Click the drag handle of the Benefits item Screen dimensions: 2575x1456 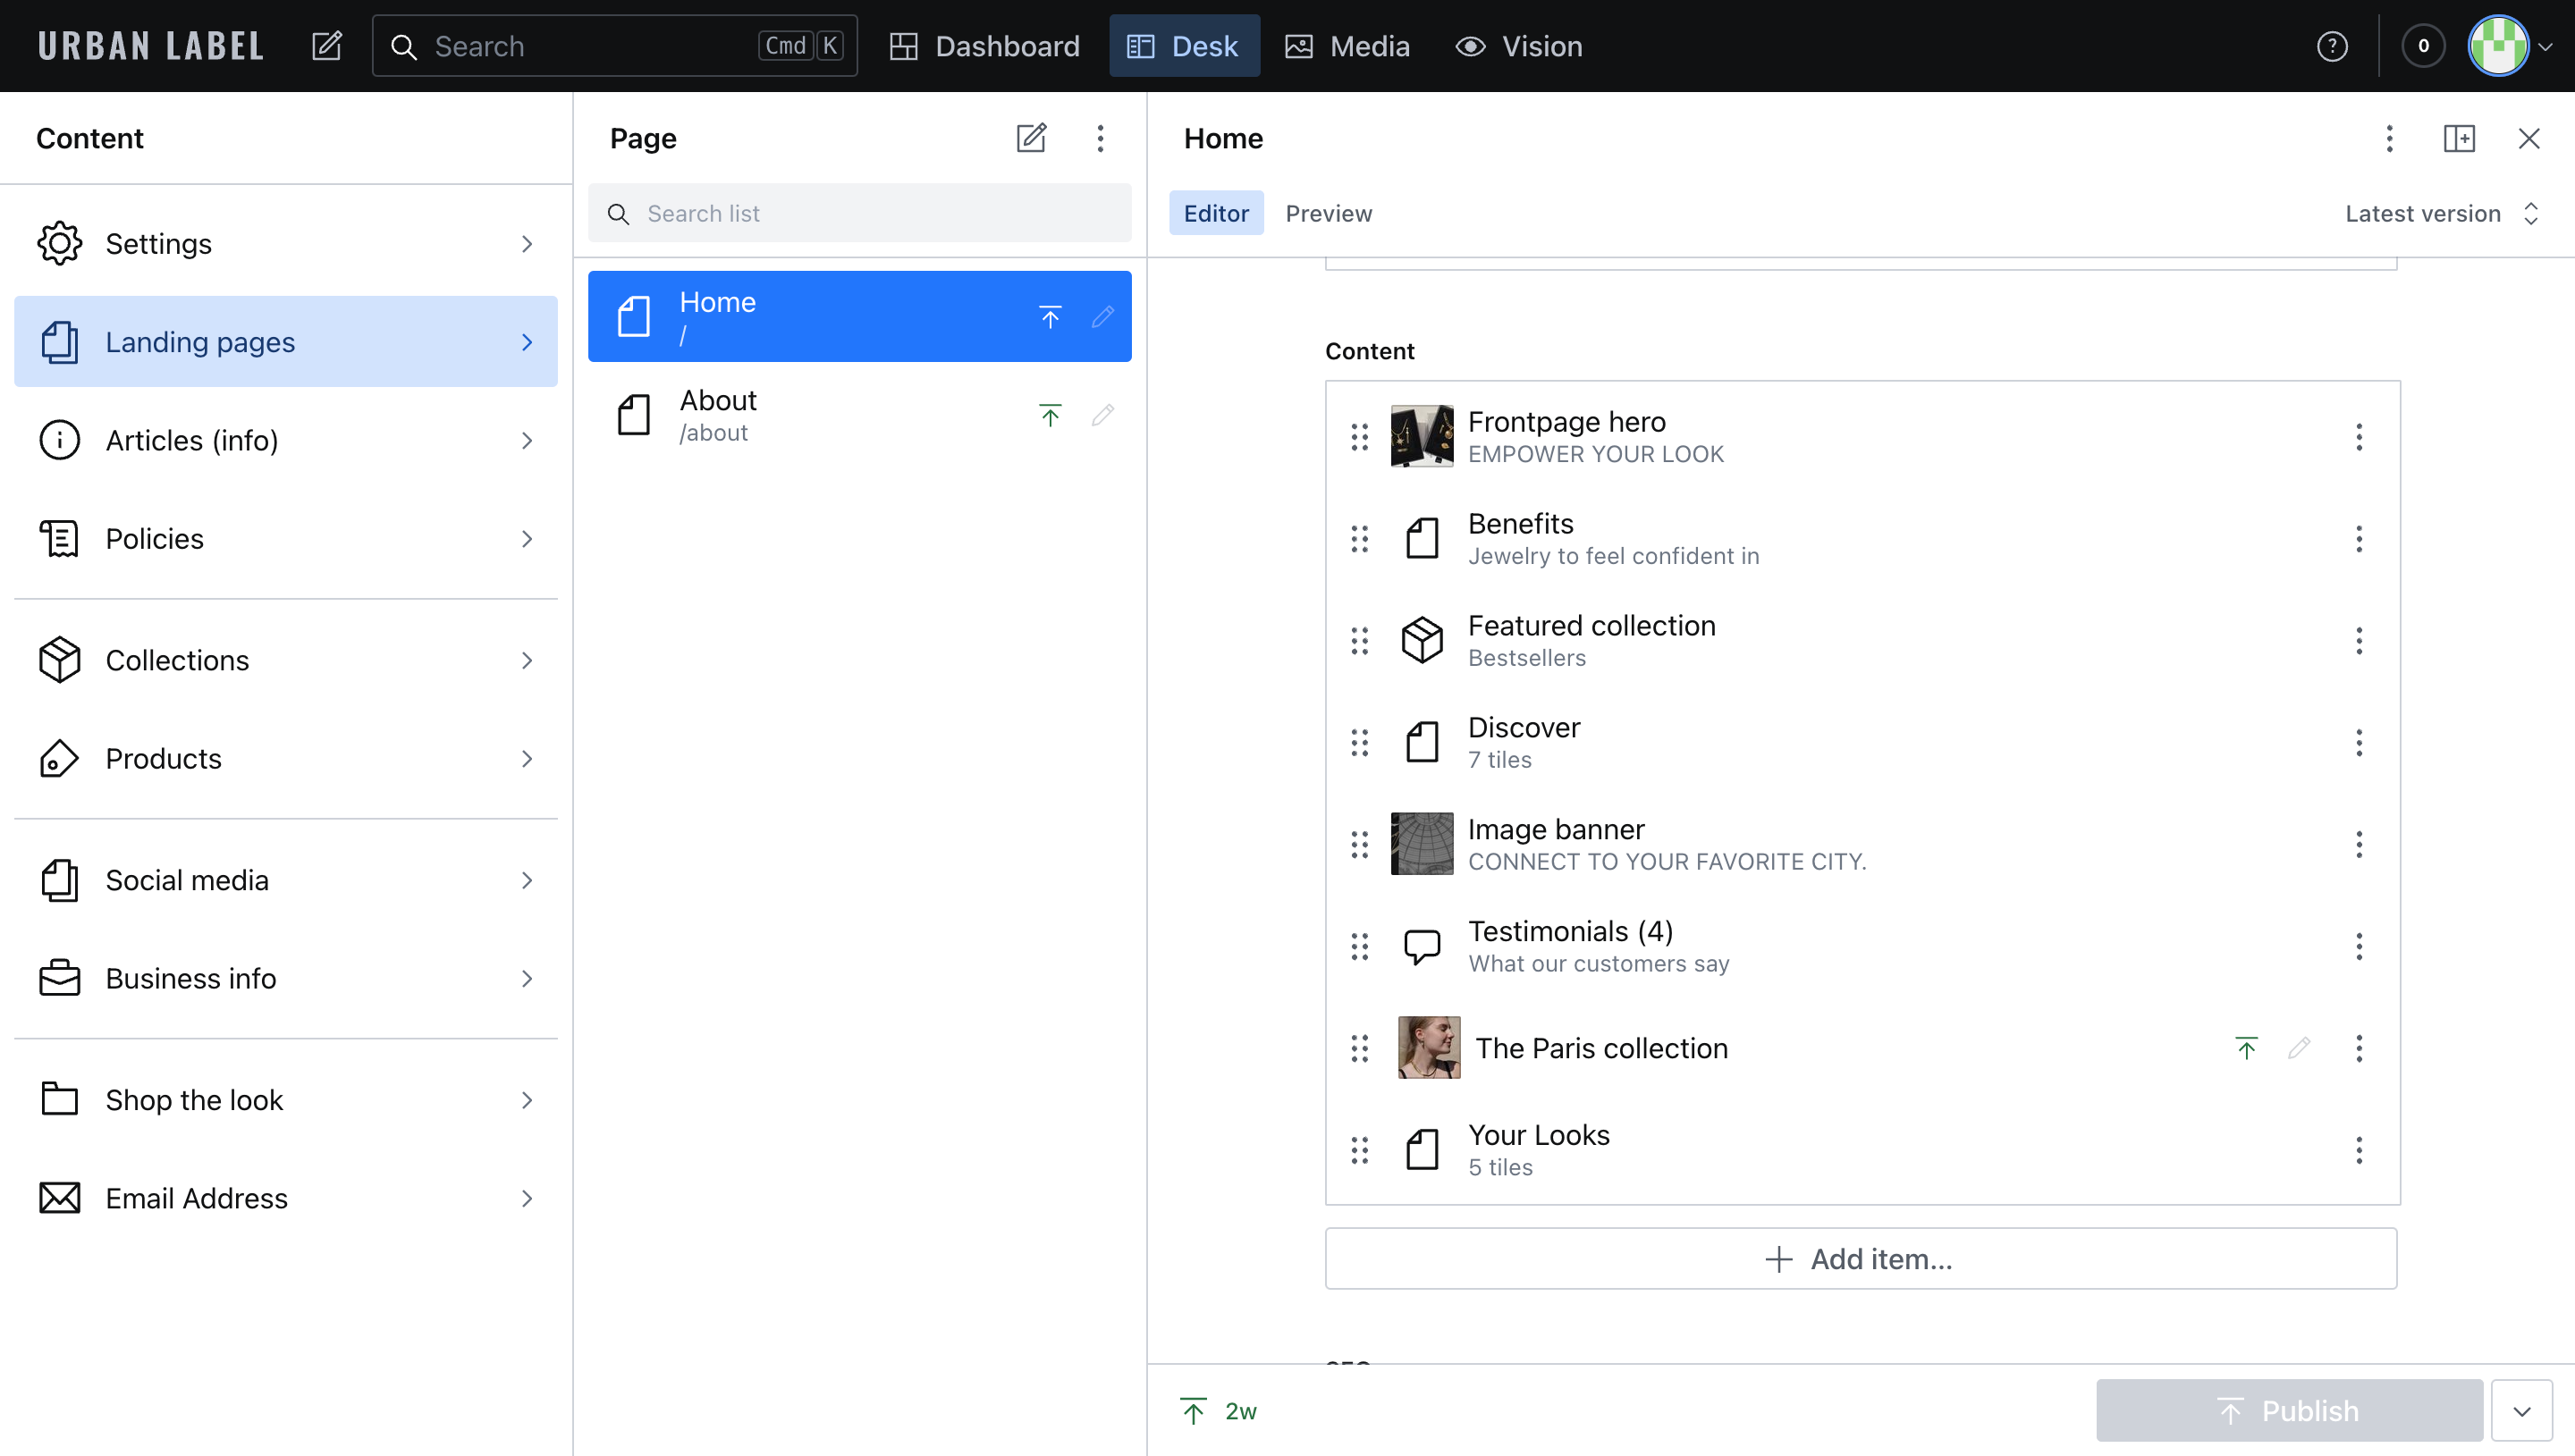coord(1359,539)
